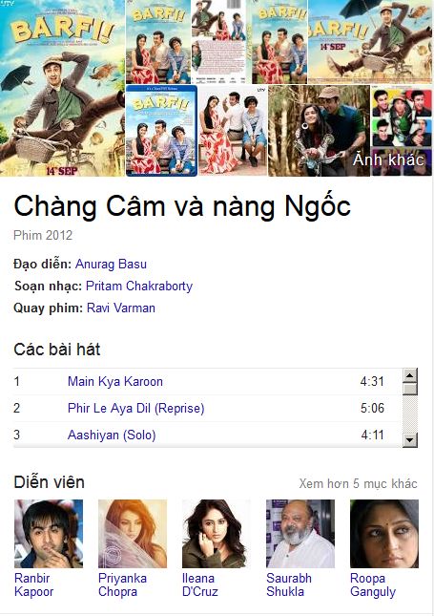Open the forest couple on bicycle photo
The image size is (434, 616).
(x=319, y=131)
